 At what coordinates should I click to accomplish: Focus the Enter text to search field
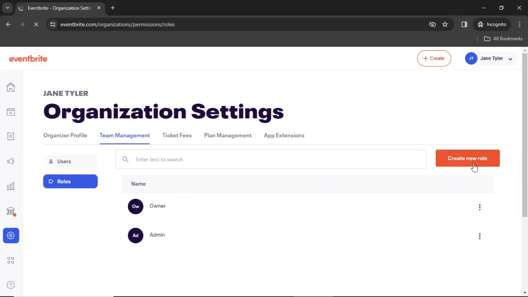tap(271, 159)
